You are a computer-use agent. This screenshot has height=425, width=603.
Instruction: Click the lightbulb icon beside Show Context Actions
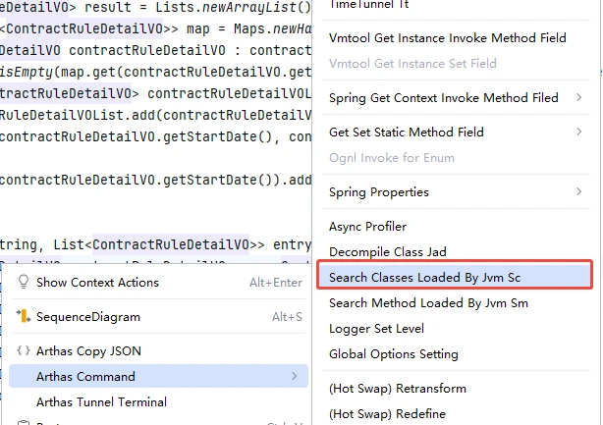click(x=23, y=283)
